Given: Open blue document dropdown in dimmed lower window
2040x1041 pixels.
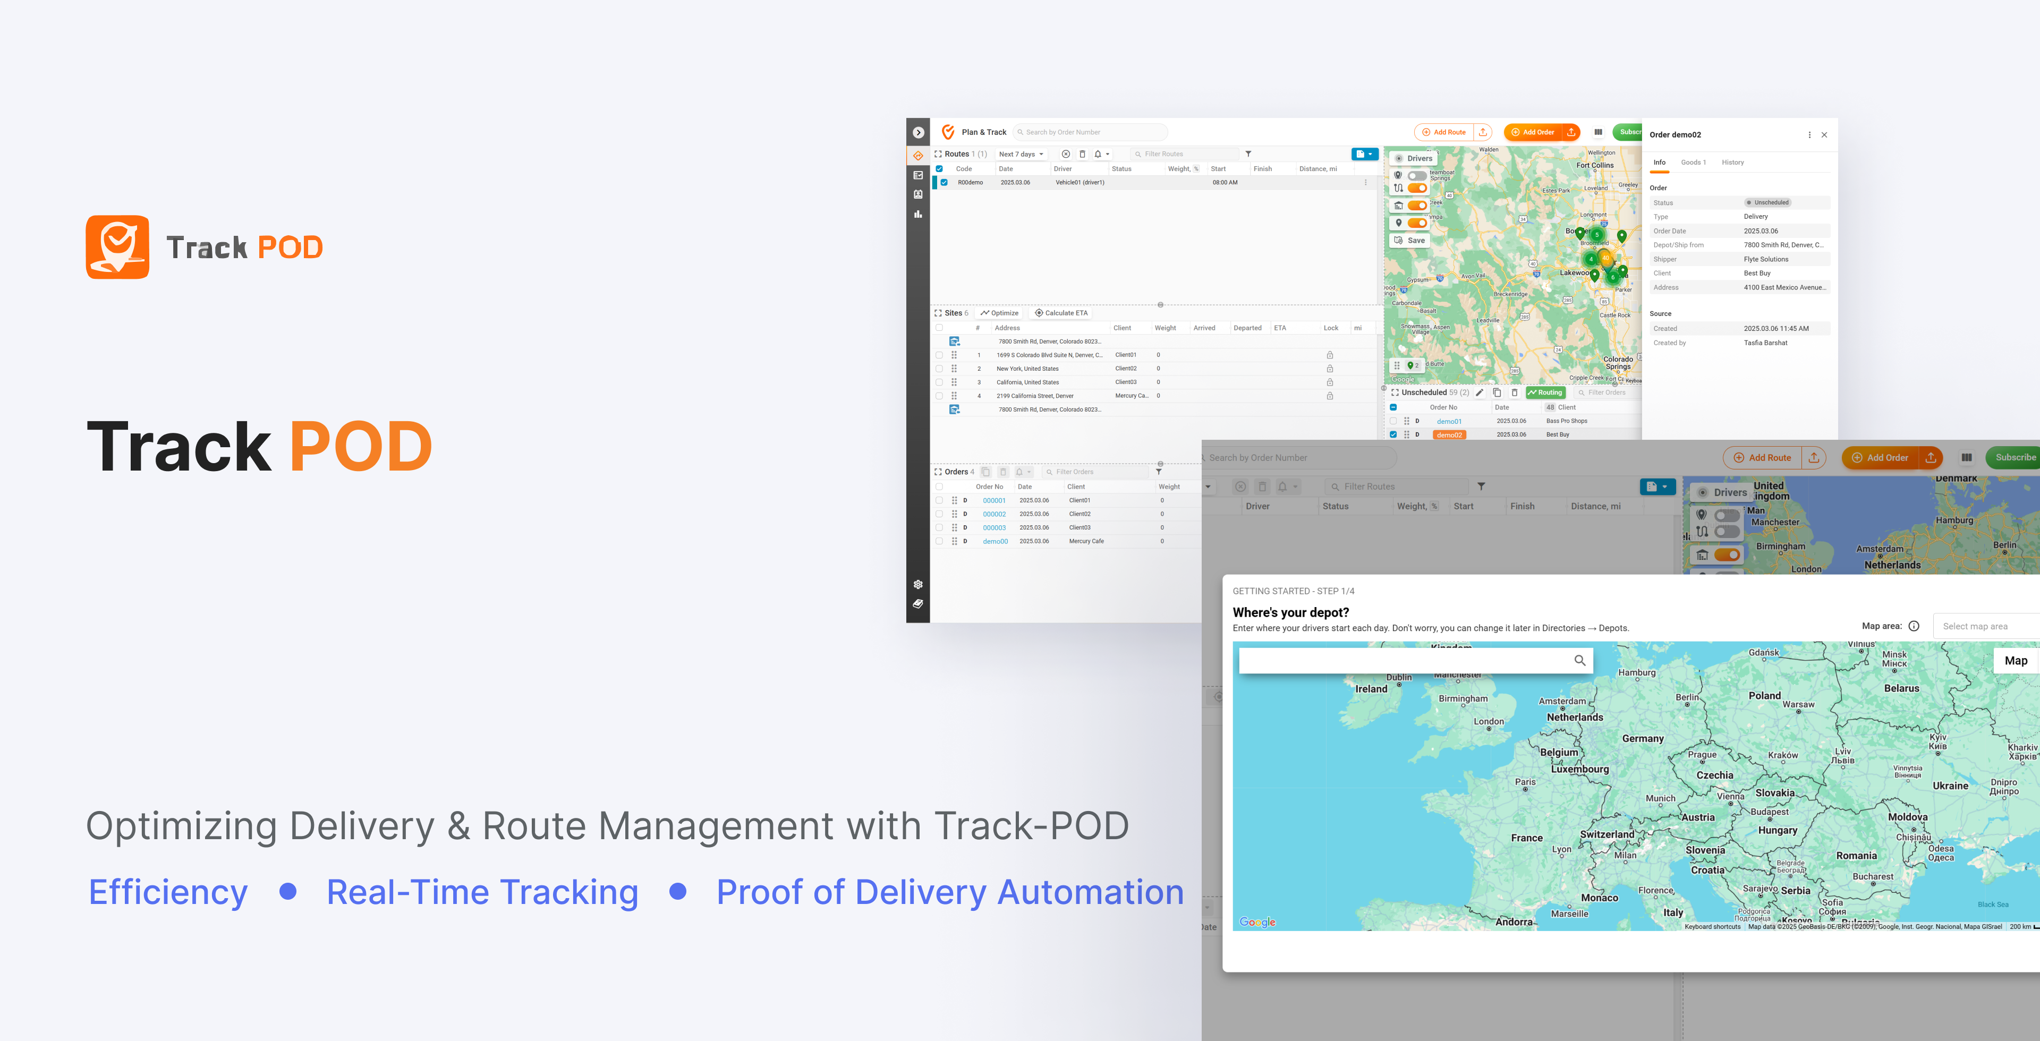Looking at the screenshot, I should [1657, 487].
